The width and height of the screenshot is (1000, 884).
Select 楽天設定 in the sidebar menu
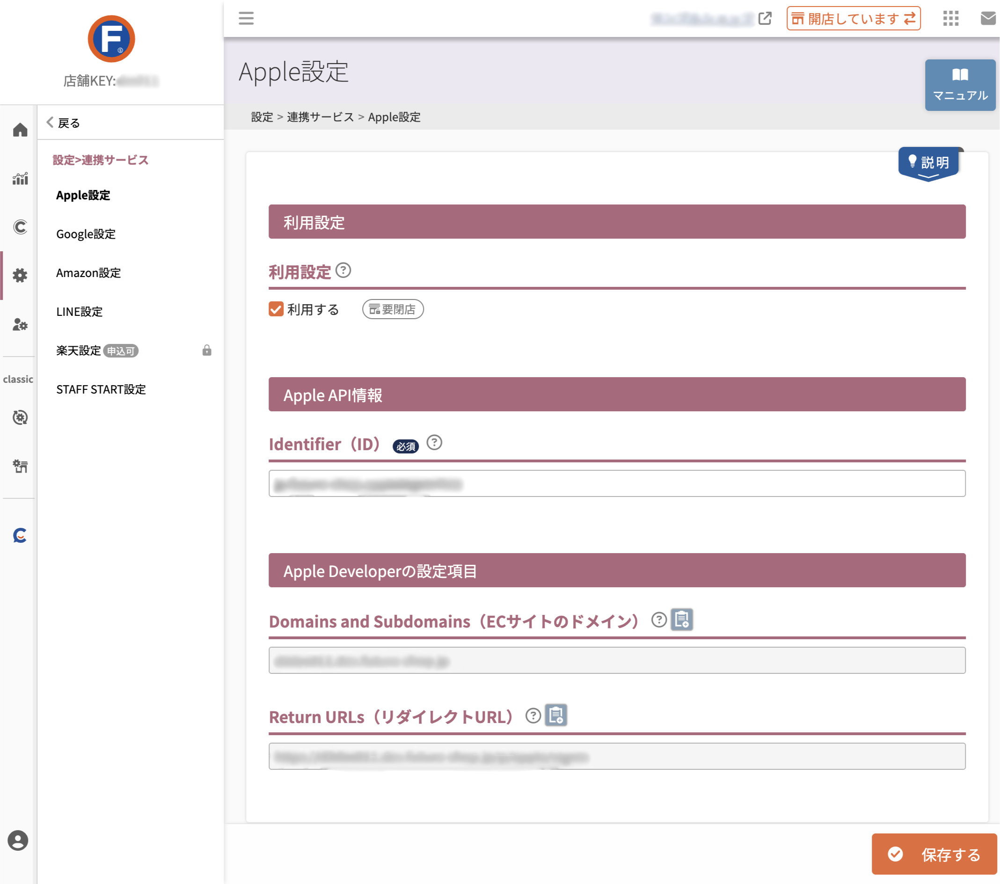coord(79,350)
